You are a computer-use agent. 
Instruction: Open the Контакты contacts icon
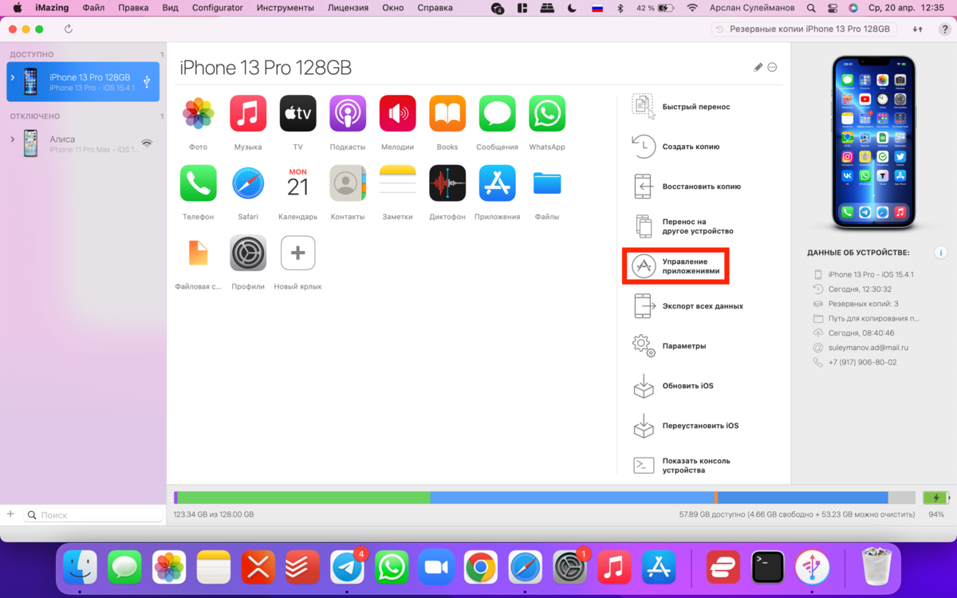pyautogui.click(x=348, y=183)
